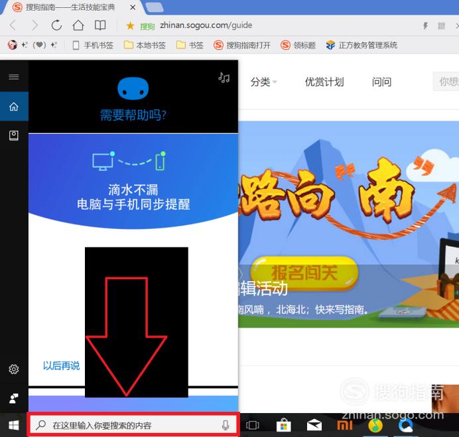Image resolution: width=459 pixels, height=437 pixels.
Task: Reload the page with refresh icon
Action: (56, 25)
